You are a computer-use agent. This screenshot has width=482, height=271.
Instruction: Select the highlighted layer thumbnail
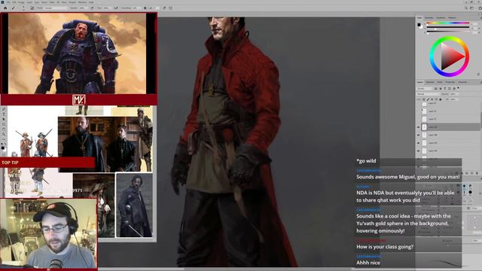[424, 127]
